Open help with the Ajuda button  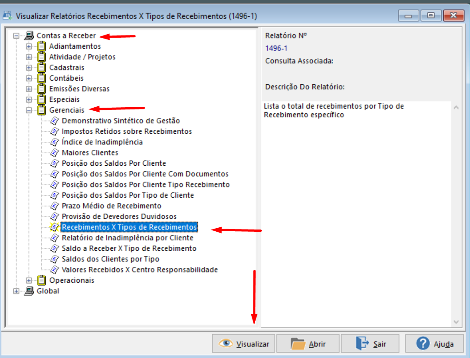434,344
